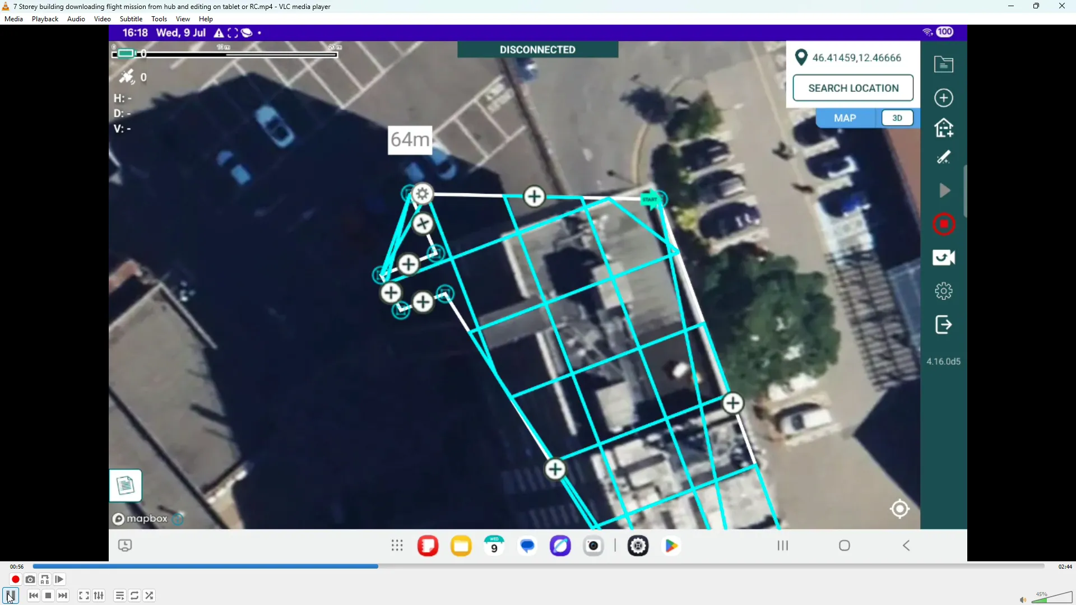Show the extended settings sliders

[99, 595]
